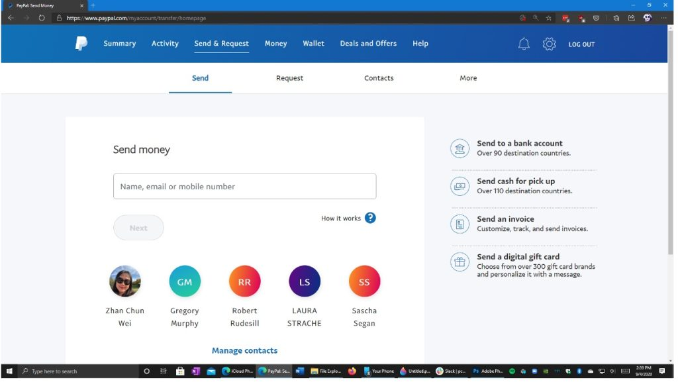Open the Action Center notification icon
This screenshot has width=678, height=382.
coord(662,371)
